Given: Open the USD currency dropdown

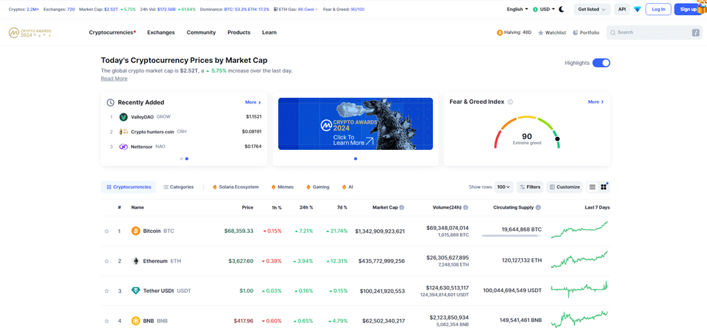Looking at the screenshot, I should 544,9.
